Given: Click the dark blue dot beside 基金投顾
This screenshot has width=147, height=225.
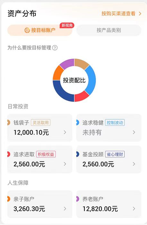Looking at the screenshot, I should click(x=78, y=154).
